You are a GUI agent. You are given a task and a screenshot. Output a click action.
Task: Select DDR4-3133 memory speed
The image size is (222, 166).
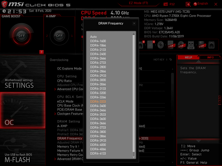pos(98,89)
